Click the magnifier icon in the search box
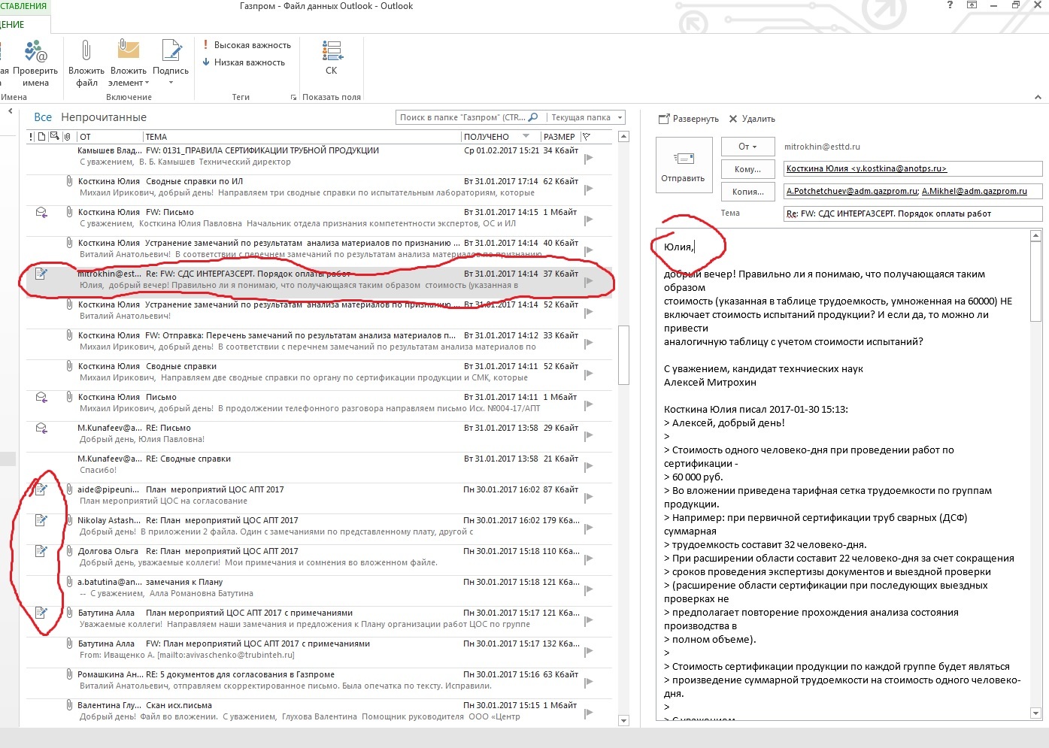Screen dimensions: 1049x748 [x=533, y=117]
